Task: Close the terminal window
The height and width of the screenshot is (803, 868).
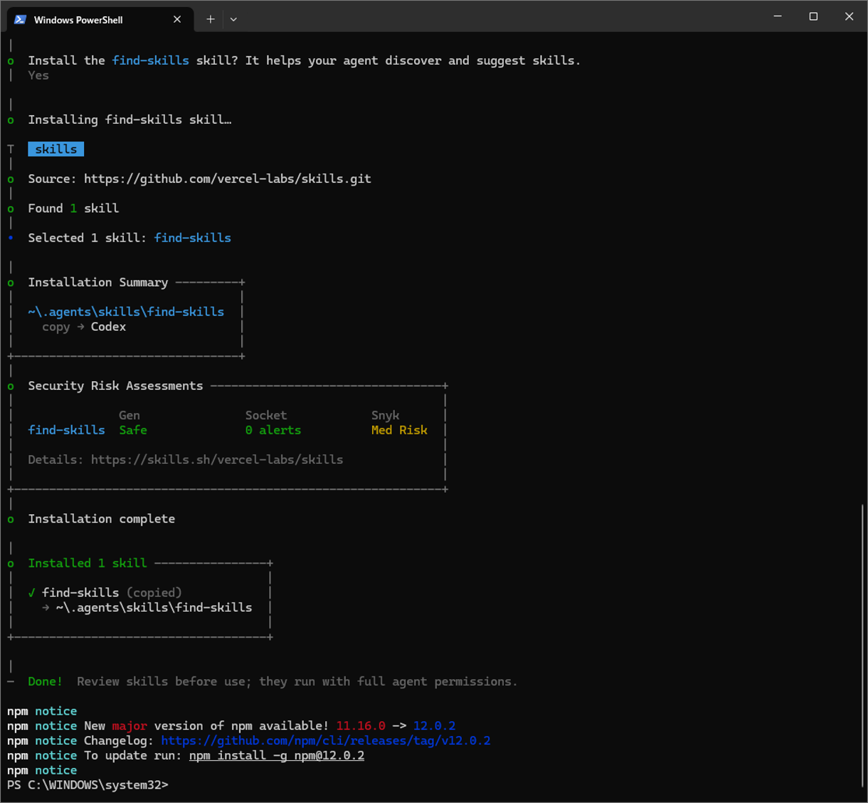Action: pos(849,16)
